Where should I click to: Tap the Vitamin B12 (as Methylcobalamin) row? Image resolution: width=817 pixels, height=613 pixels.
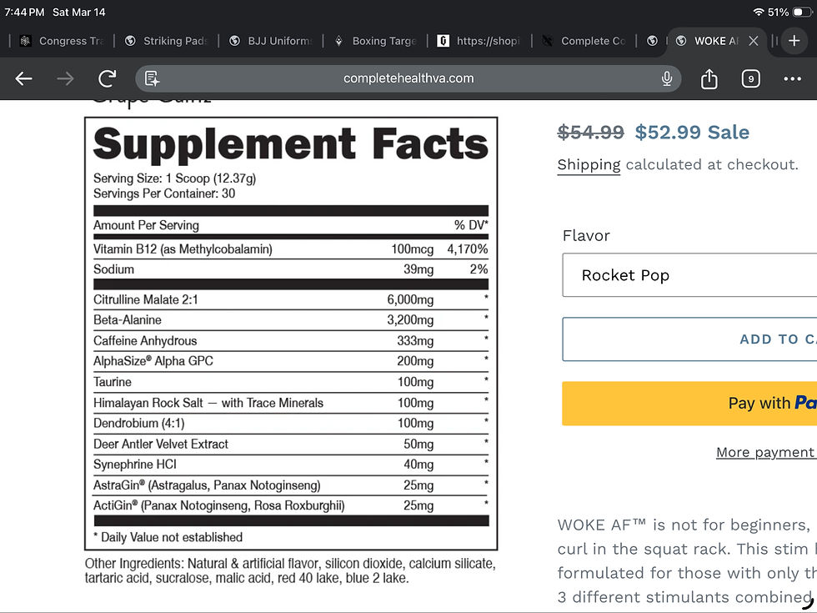(x=291, y=249)
